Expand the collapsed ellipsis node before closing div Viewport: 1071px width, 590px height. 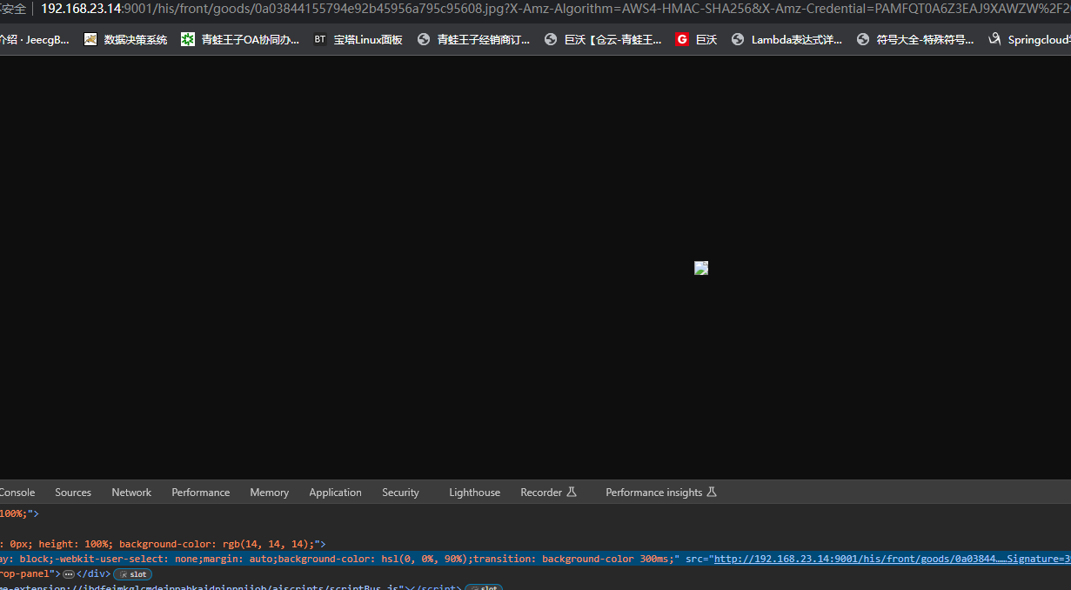(x=69, y=574)
